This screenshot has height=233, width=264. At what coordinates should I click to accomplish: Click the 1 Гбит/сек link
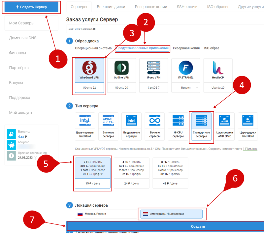tap(250, 149)
